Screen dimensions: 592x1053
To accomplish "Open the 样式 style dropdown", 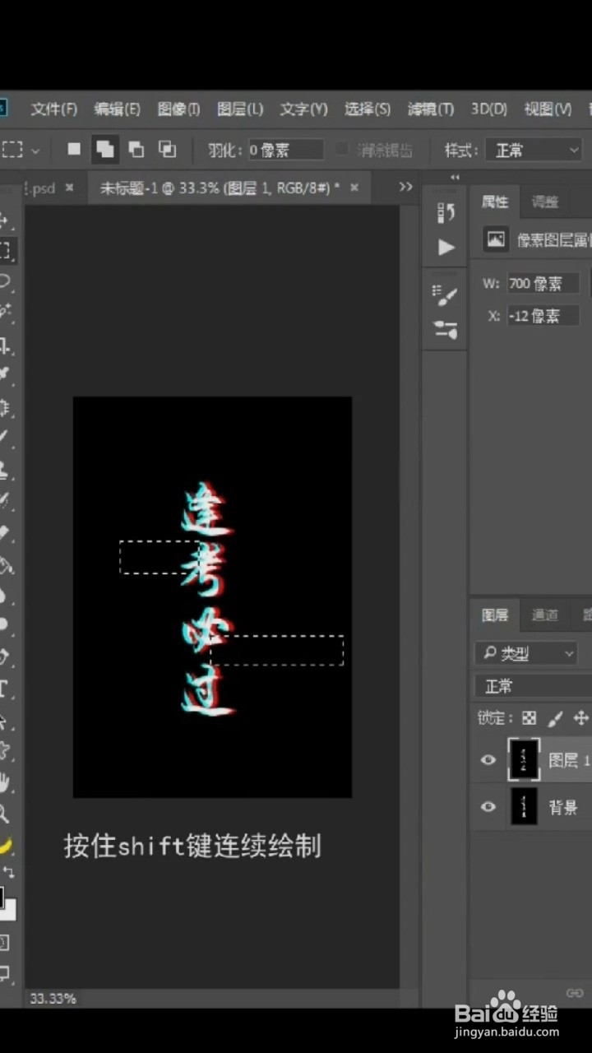I will 534,150.
